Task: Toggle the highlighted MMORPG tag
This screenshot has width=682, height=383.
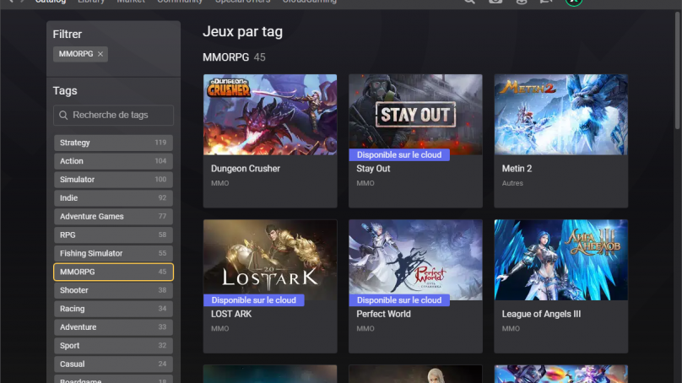Action: [x=113, y=272]
